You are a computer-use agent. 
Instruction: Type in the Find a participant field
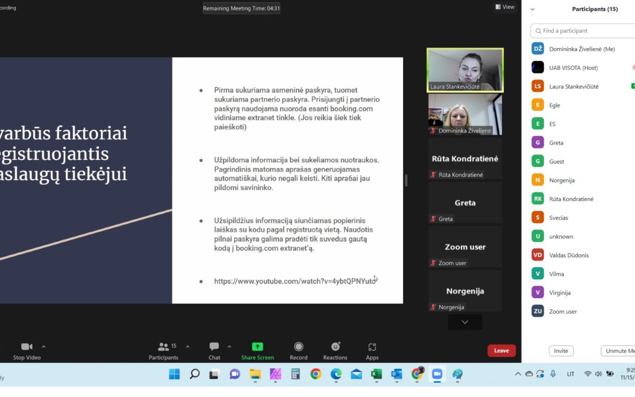tap(585, 31)
